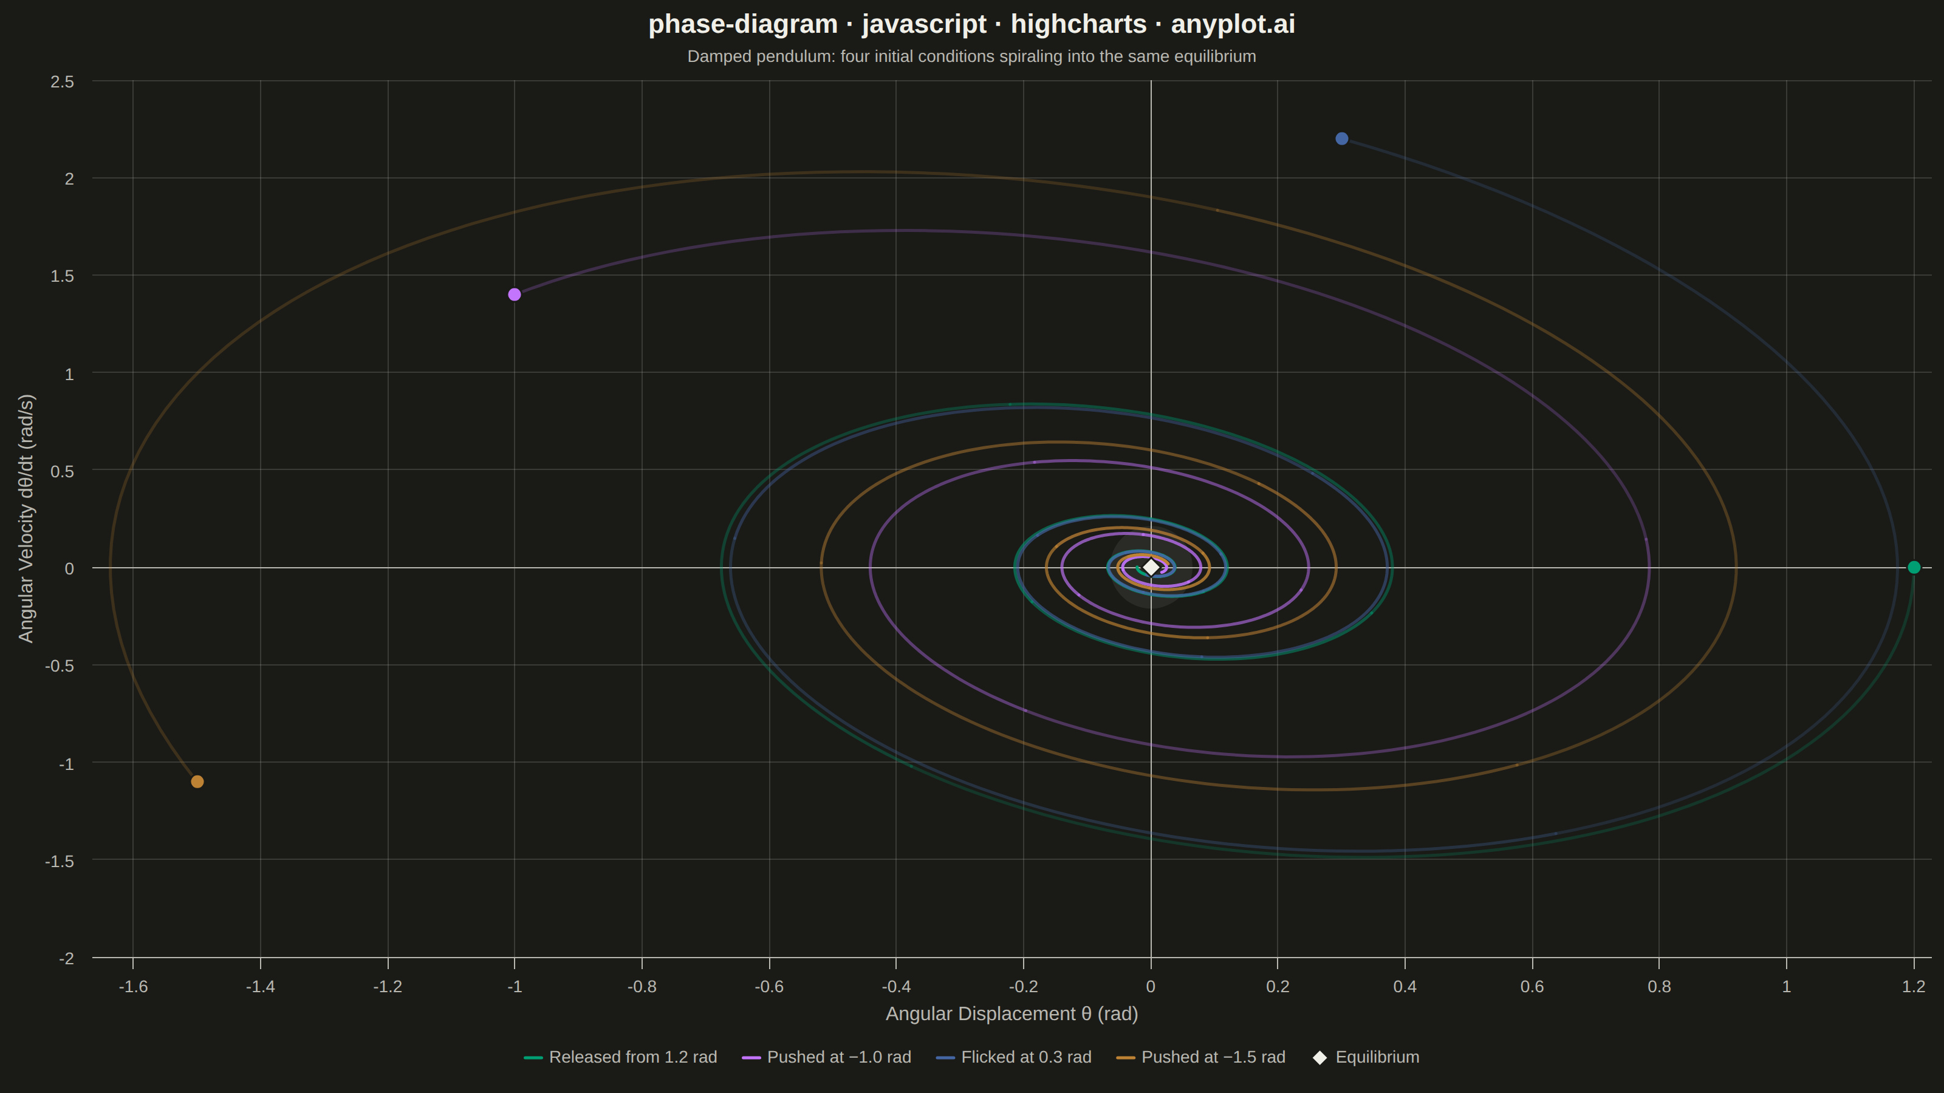
Task: Click the purple start marker at −1.0 rad
Action: pyautogui.click(x=515, y=294)
